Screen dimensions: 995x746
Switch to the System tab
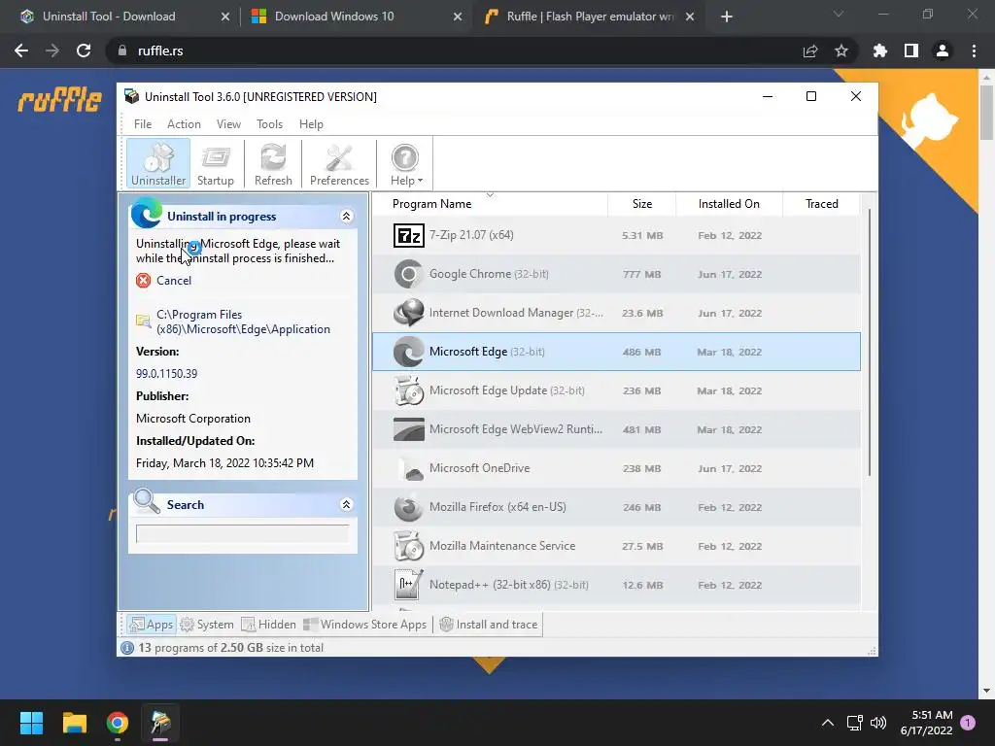[207, 625]
